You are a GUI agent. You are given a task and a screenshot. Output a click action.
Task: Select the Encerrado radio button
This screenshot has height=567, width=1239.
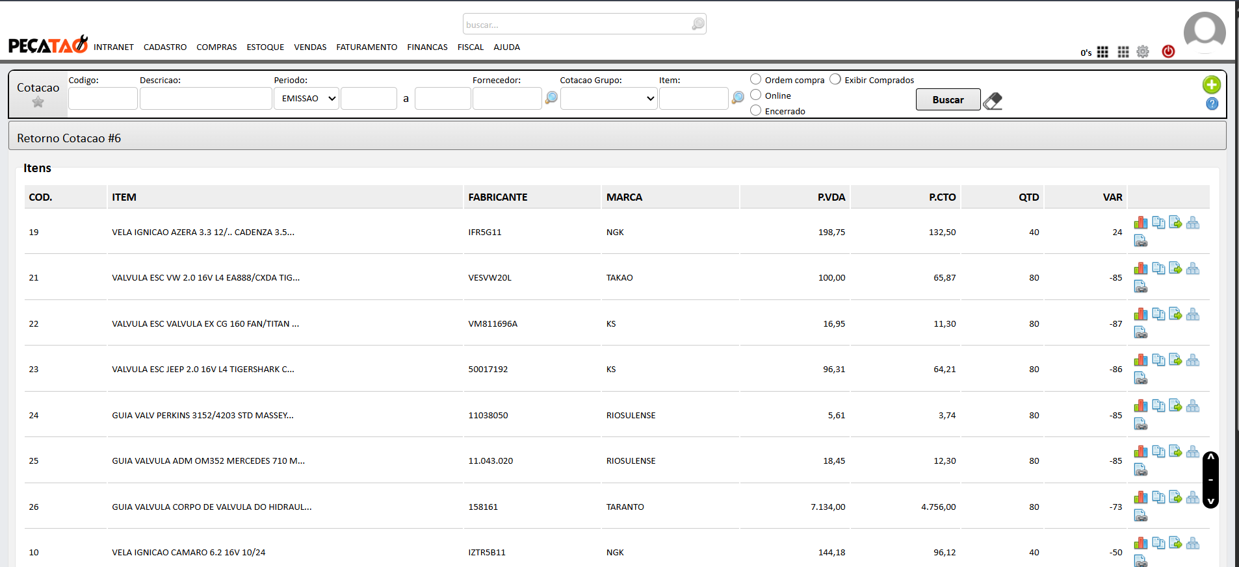pos(755,110)
